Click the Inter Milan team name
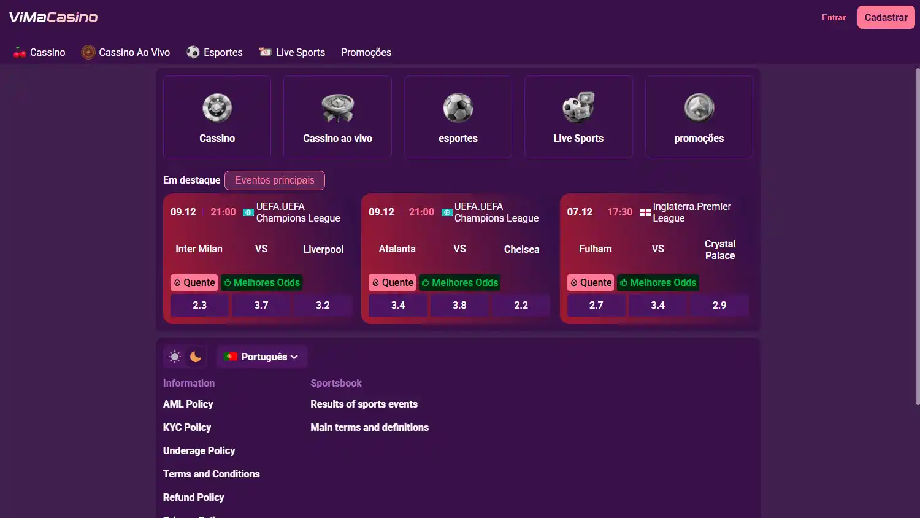920x518 pixels. coord(199,249)
